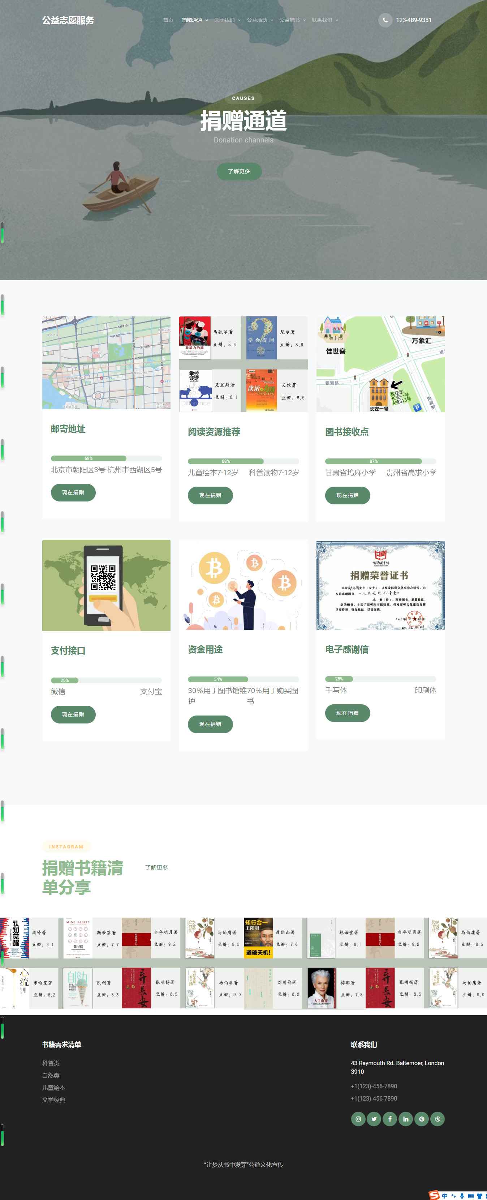This screenshot has height=1200, width=487.
Task: Toggle the Sogou Chinese/English mode
Action: [445, 1196]
